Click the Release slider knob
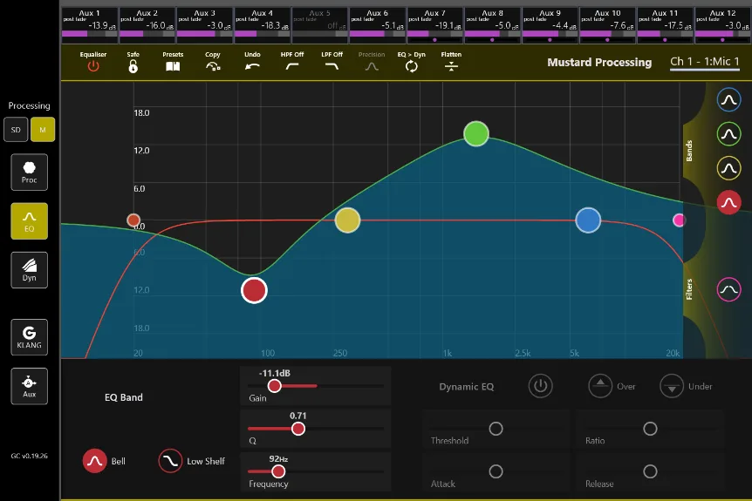The image size is (752, 501). tap(650, 471)
